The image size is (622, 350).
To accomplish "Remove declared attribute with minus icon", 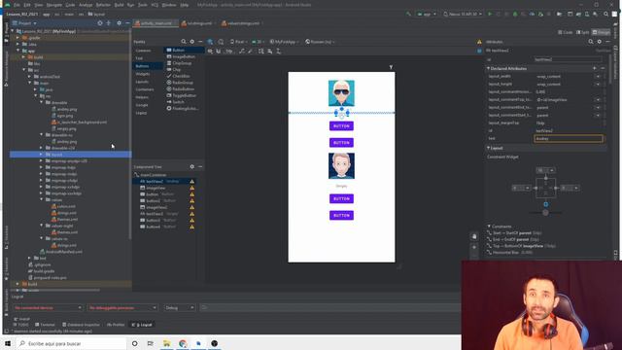I will coord(603,68).
